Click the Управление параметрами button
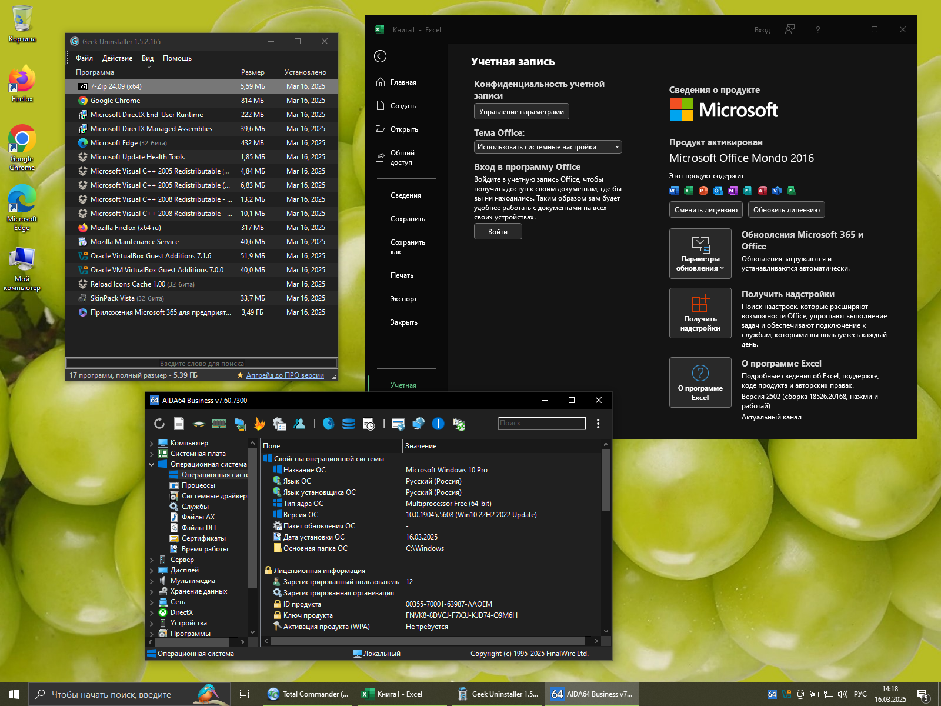This screenshot has height=706, width=941. (x=521, y=112)
